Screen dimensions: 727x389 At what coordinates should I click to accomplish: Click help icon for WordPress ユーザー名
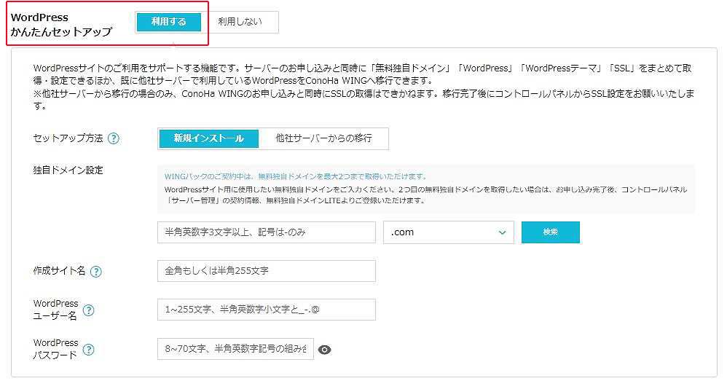click(x=88, y=310)
